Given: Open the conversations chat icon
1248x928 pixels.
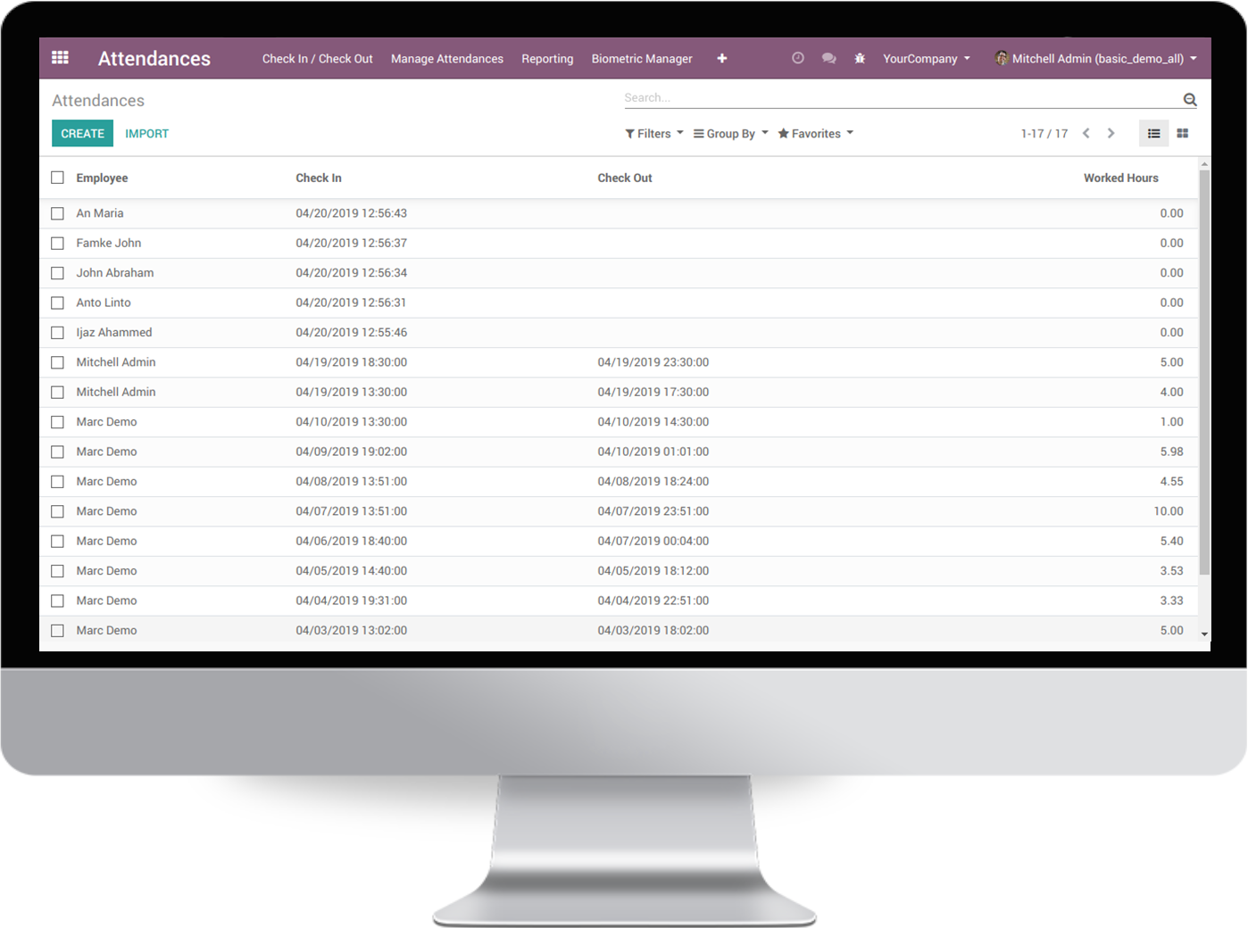Looking at the screenshot, I should (x=829, y=58).
